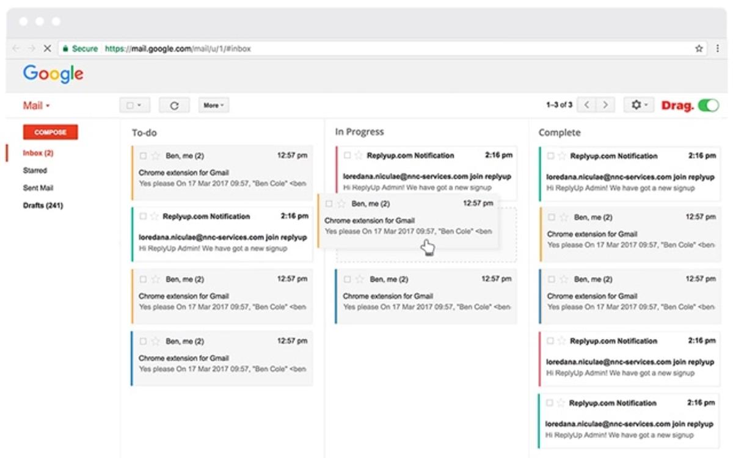Turn off the Drag toggle switch
Image resolution: width=733 pixels, height=458 pixels.
pos(709,106)
